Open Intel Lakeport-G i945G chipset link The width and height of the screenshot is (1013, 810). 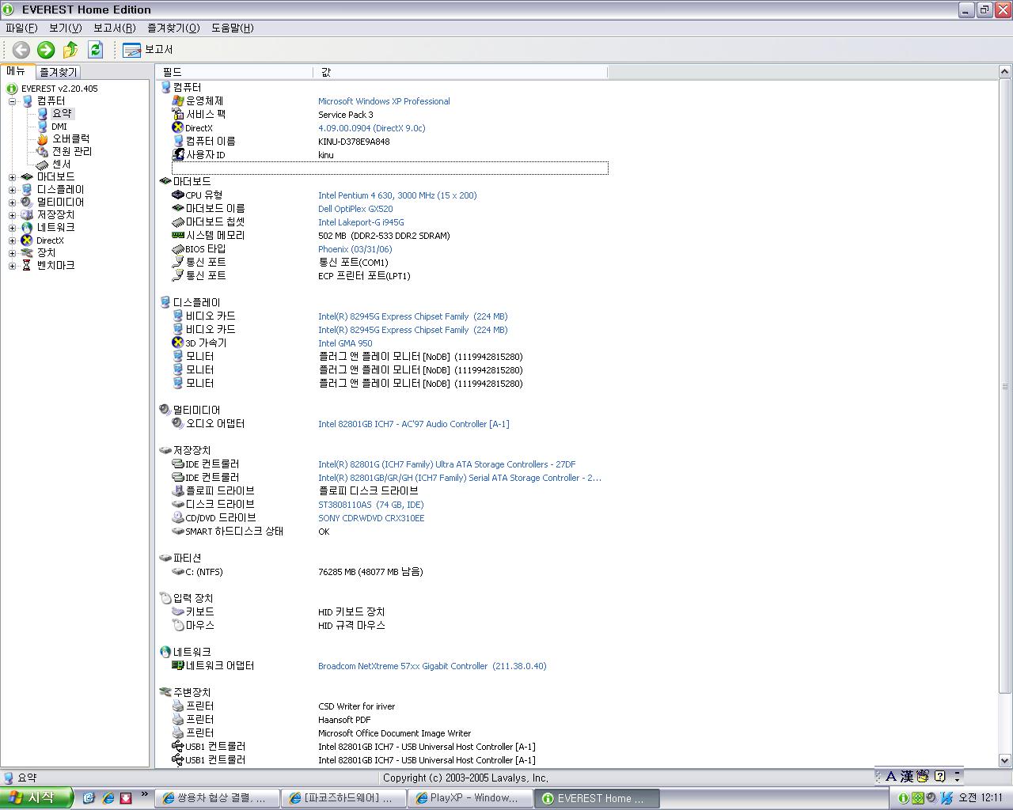[x=361, y=222]
